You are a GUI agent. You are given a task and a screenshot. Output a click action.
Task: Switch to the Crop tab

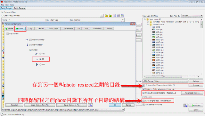coord(30,29)
